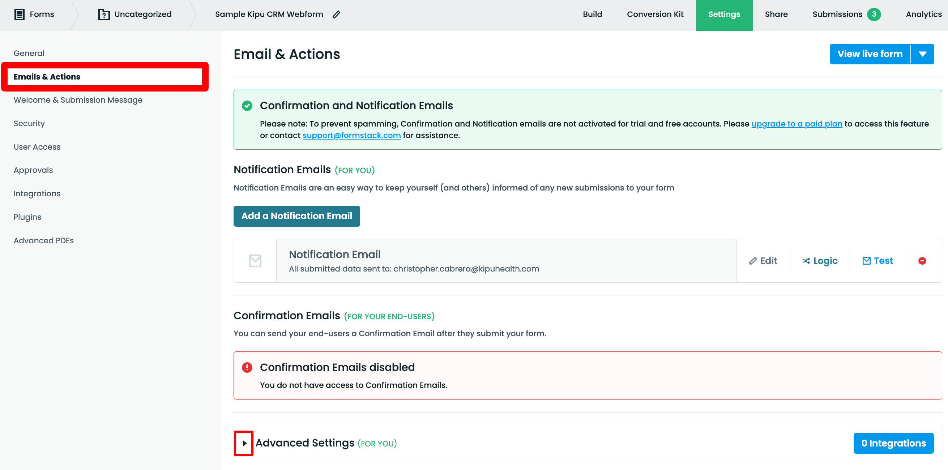This screenshot has width=948, height=470.
Task: Click the pencil icon to rename form
Action: click(336, 14)
